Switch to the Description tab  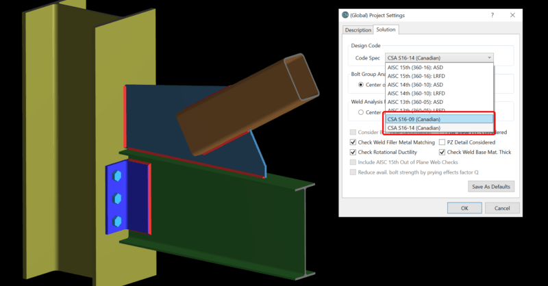point(358,30)
